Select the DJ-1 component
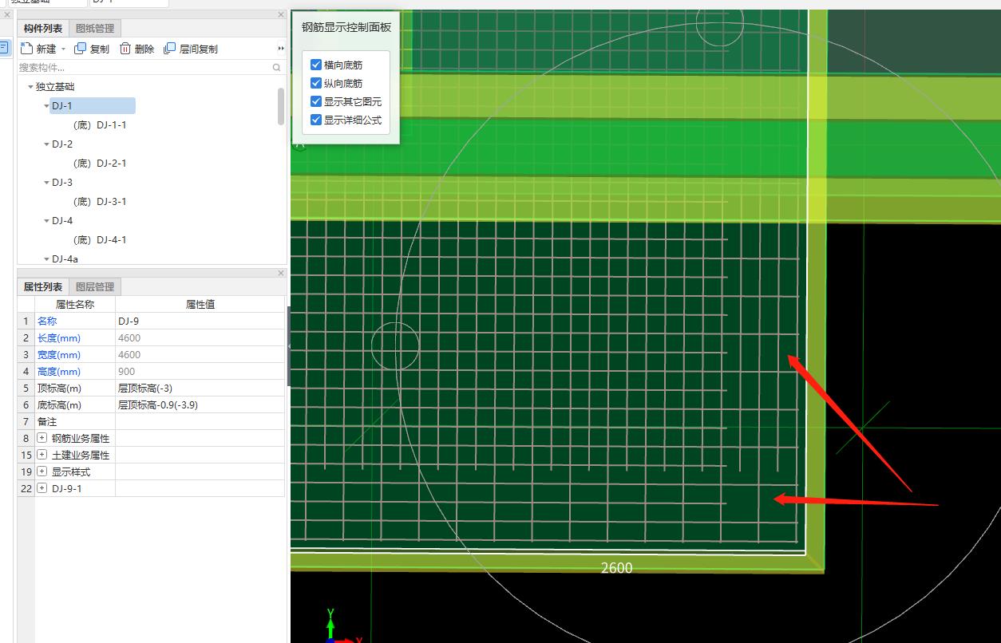The height and width of the screenshot is (643, 1001). [62, 105]
